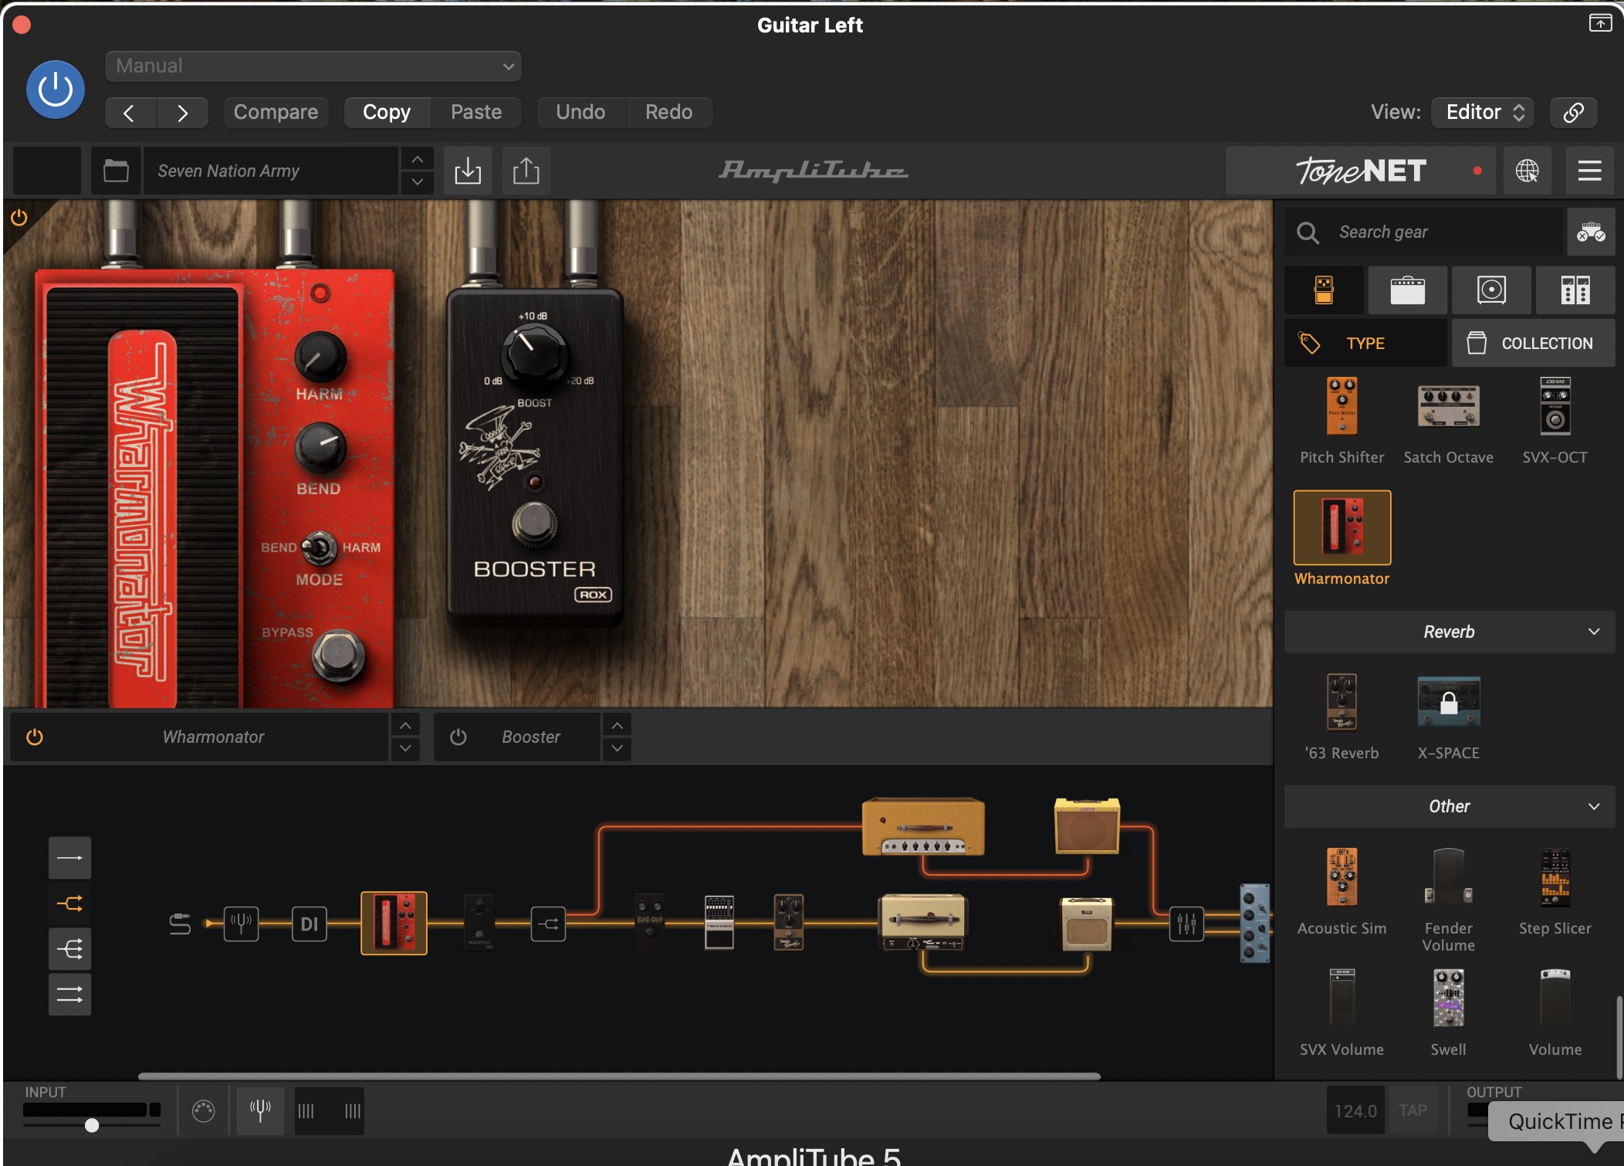Open the preset browser folder icon
This screenshot has height=1166, width=1624.
(116, 171)
